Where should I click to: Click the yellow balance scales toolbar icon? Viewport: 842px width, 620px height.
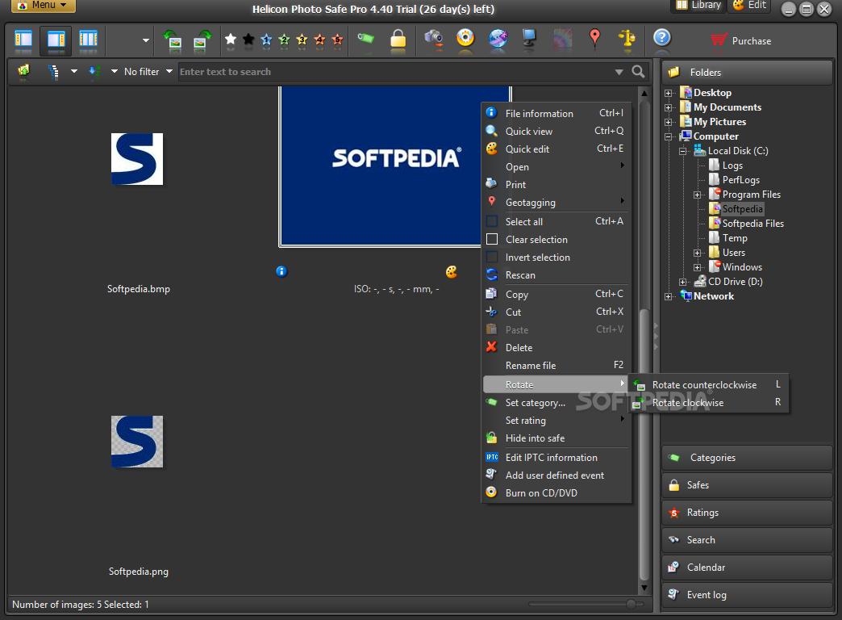[x=627, y=40]
